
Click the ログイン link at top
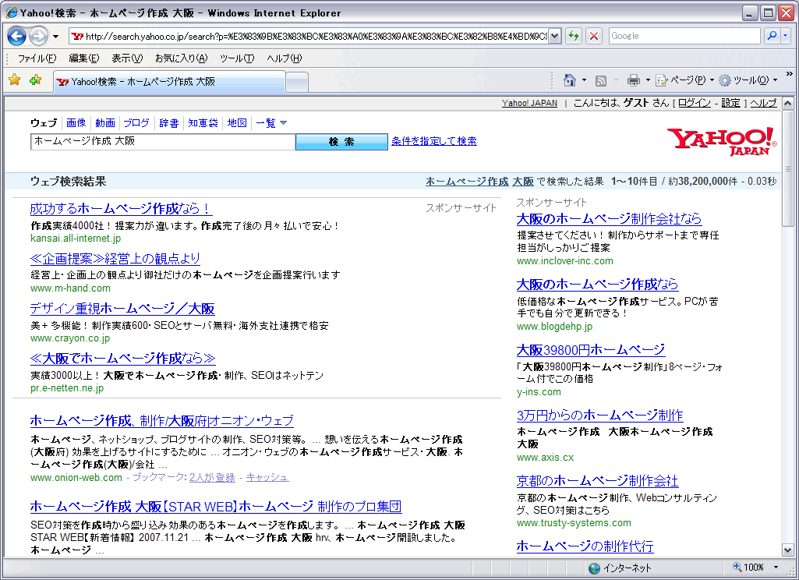pos(694,103)
